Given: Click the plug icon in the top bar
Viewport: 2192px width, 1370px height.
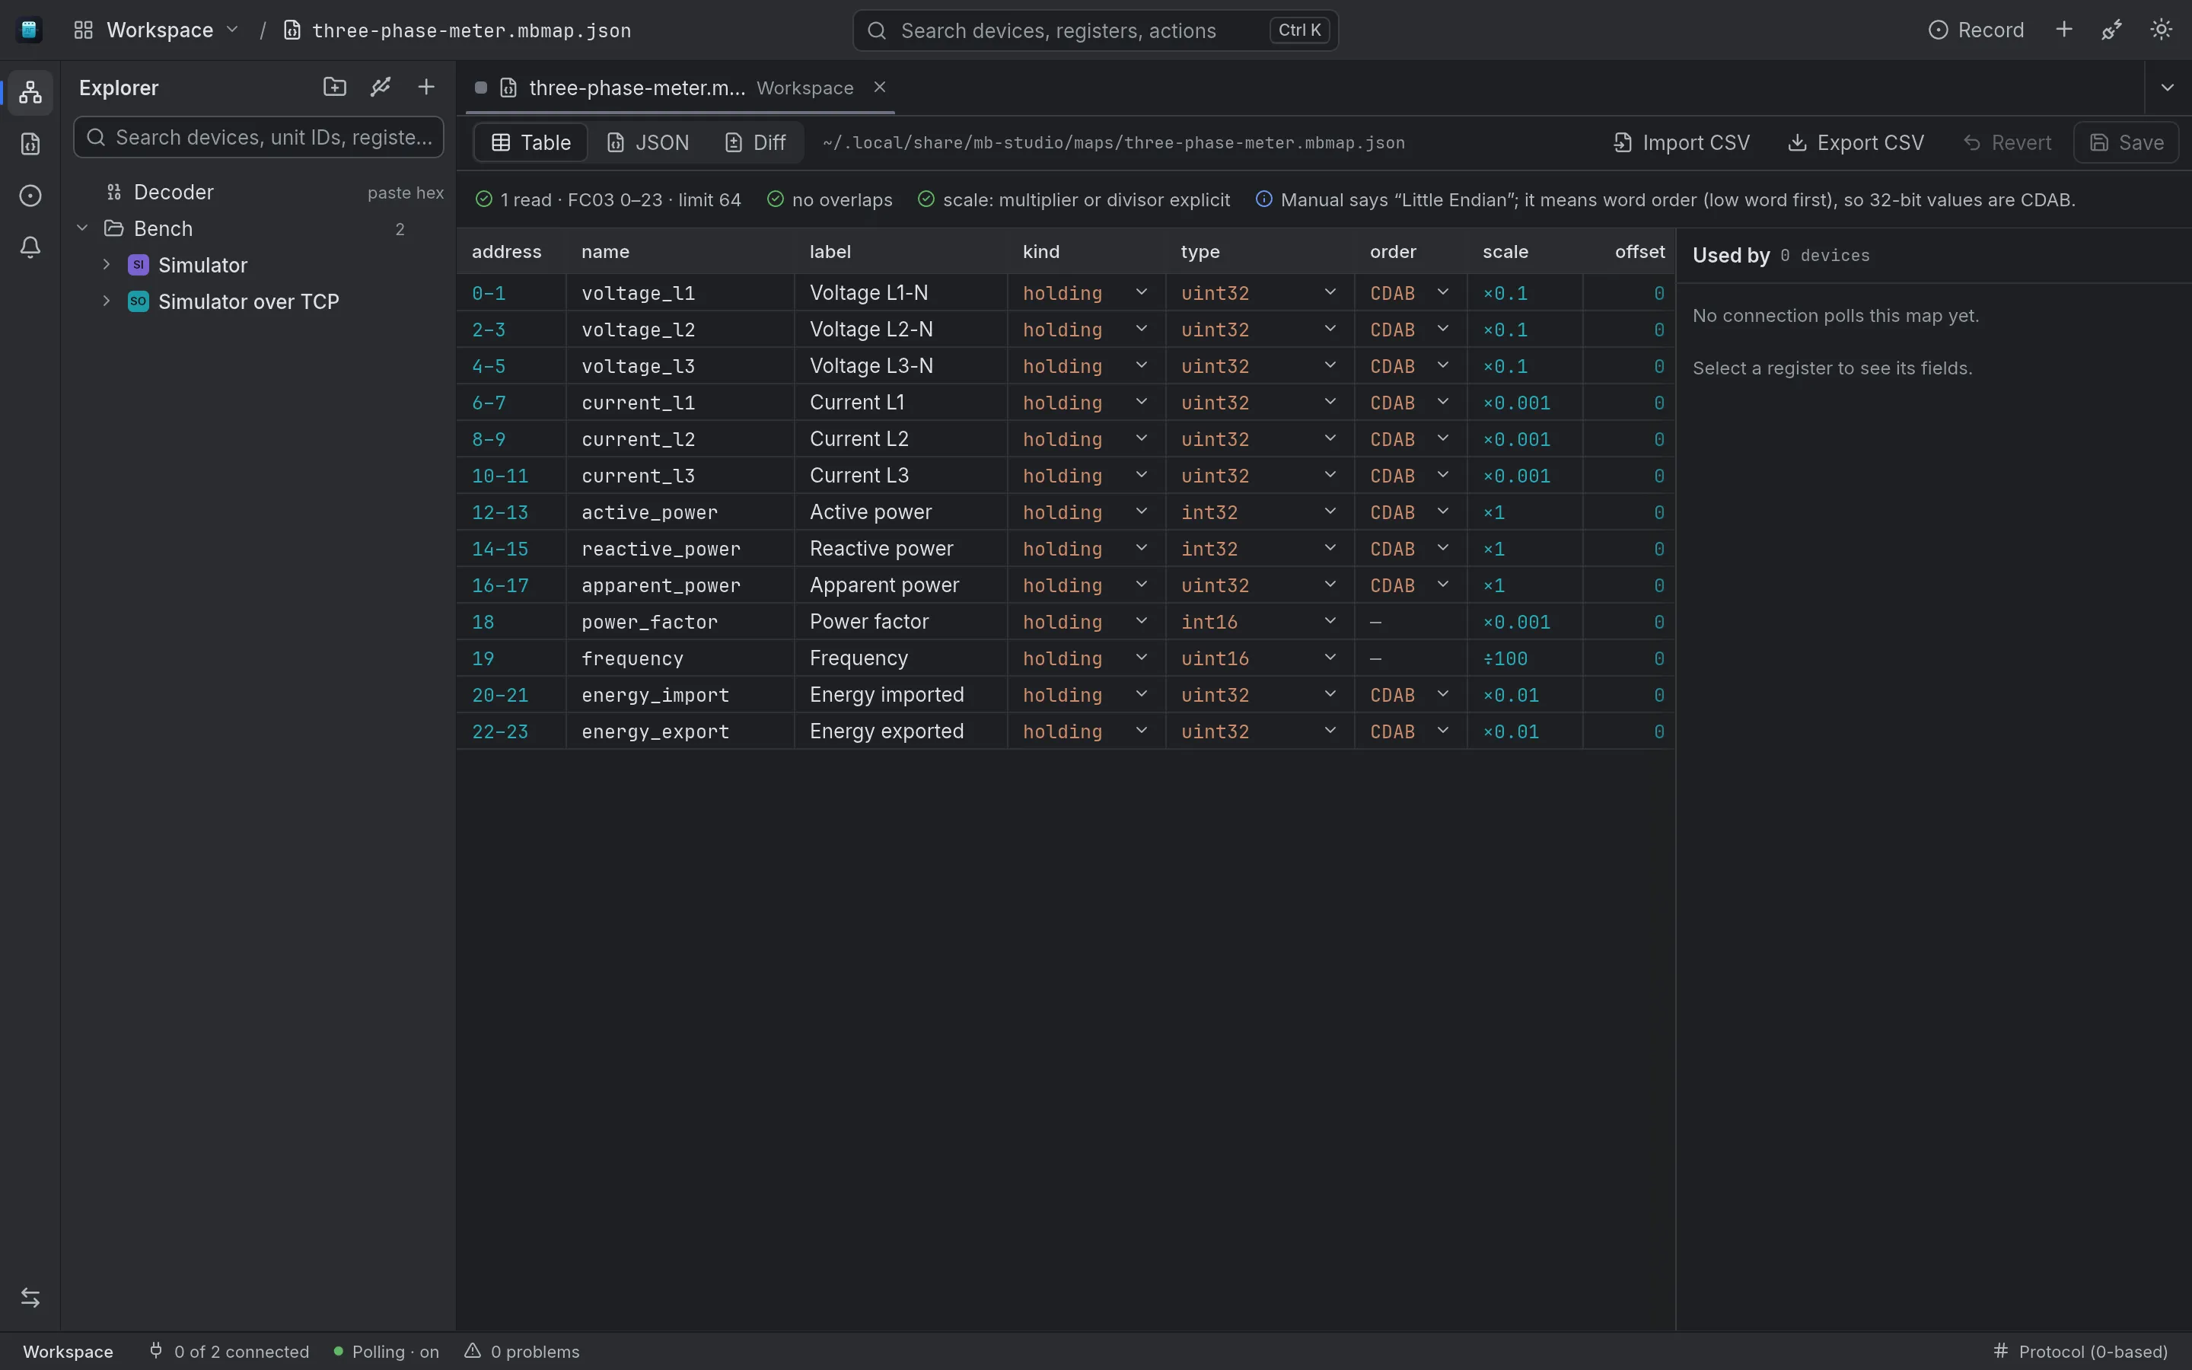Looking at the screenshot, I should 2111,30.
